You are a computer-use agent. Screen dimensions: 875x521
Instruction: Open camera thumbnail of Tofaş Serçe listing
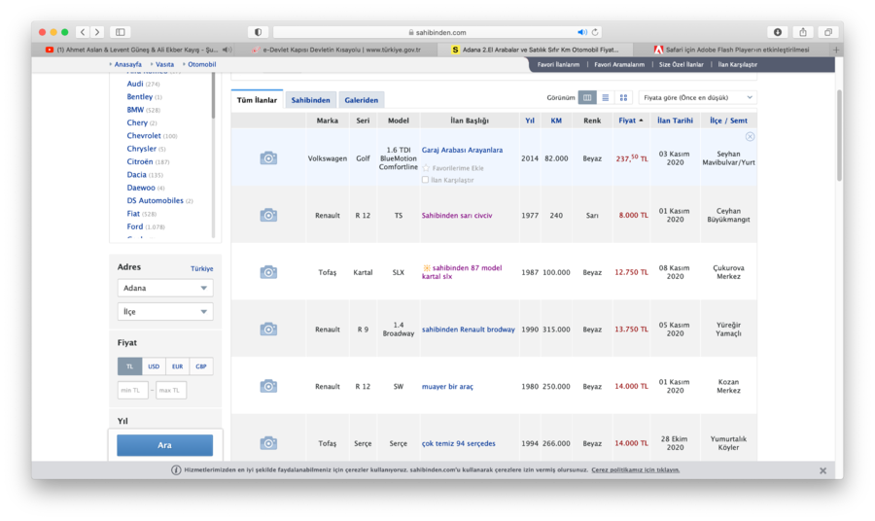coord(268,443)
